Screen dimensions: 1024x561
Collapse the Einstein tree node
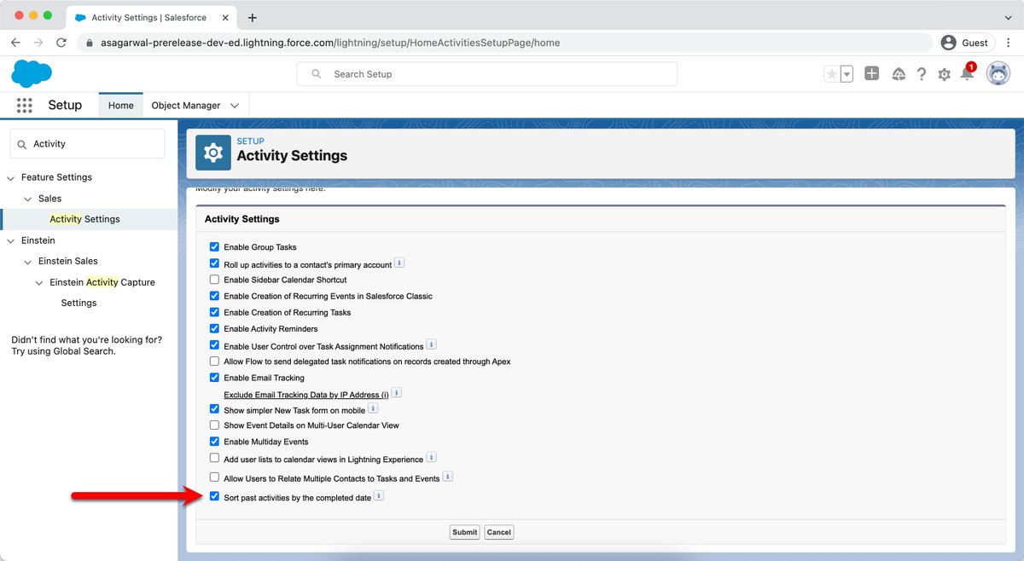[x=11, y=240]
